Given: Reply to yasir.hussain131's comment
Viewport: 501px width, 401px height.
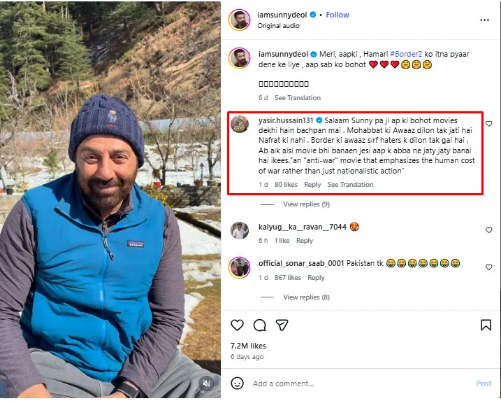Looking at the screenshot, I should pyautogui.click(x=312, y=185).
